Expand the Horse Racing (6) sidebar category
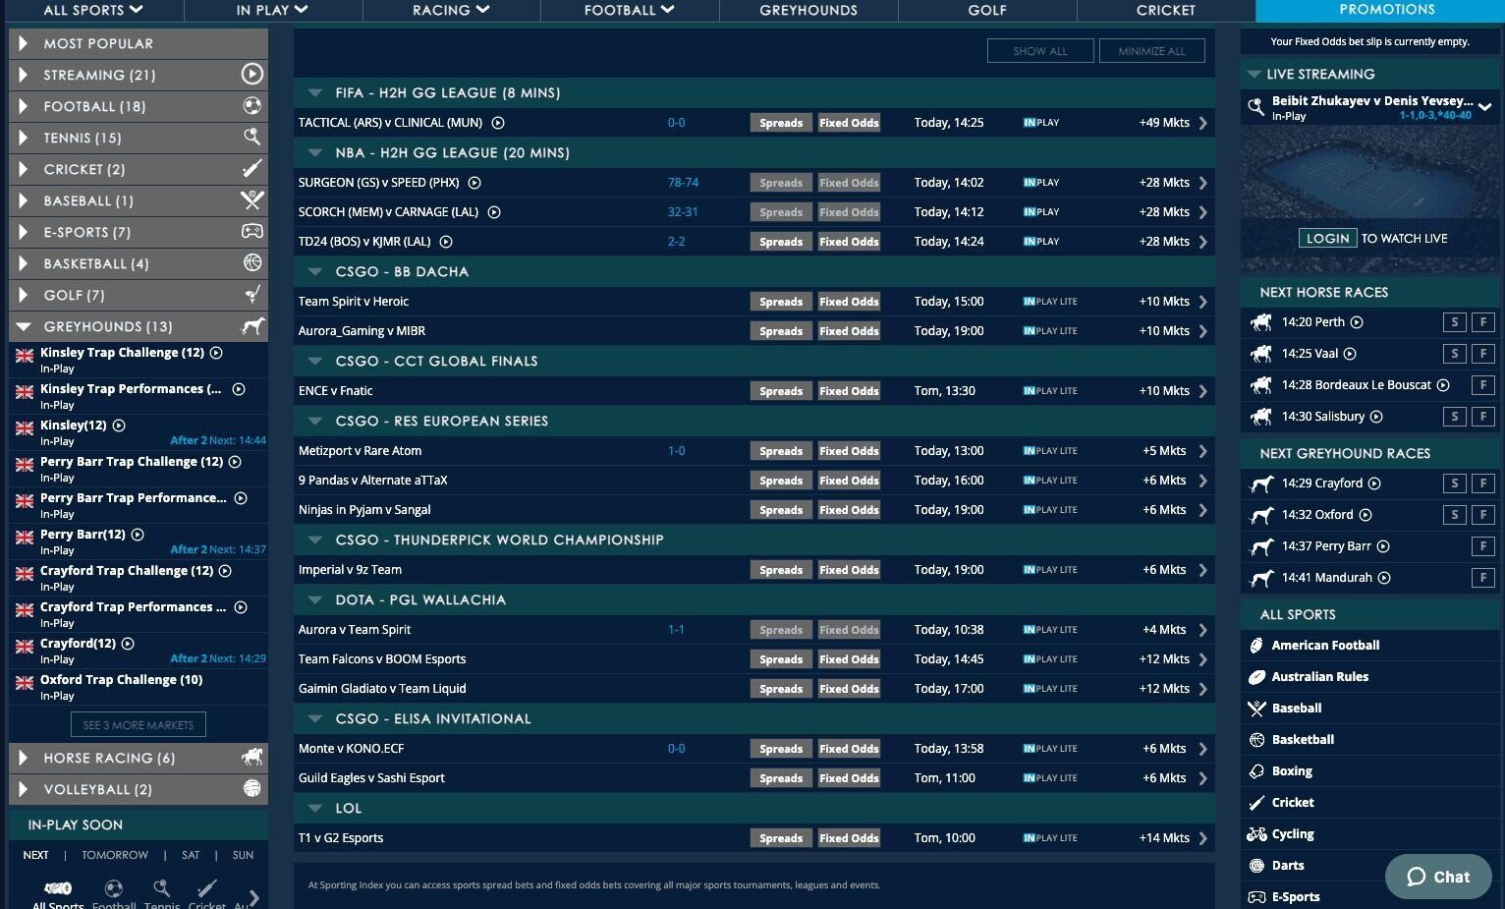Viewport: 1505px width, 909px height. (23, 758)
